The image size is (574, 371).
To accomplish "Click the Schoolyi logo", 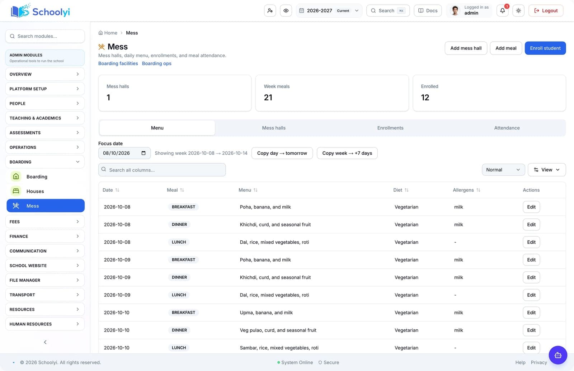I will (40, 11).
